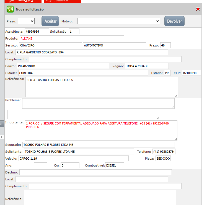Click the Estado field PR
This screenshot has height=205, width=207.
pyautogui.click(x=167, y=73)
